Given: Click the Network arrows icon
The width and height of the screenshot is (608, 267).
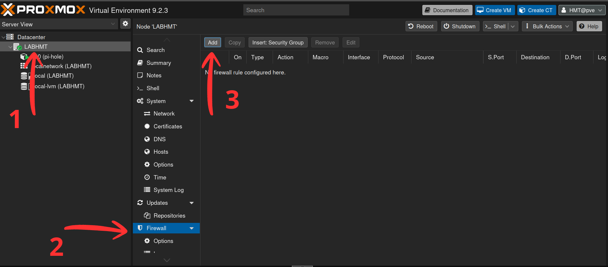Looking at the screenshot, I should 147,114.
